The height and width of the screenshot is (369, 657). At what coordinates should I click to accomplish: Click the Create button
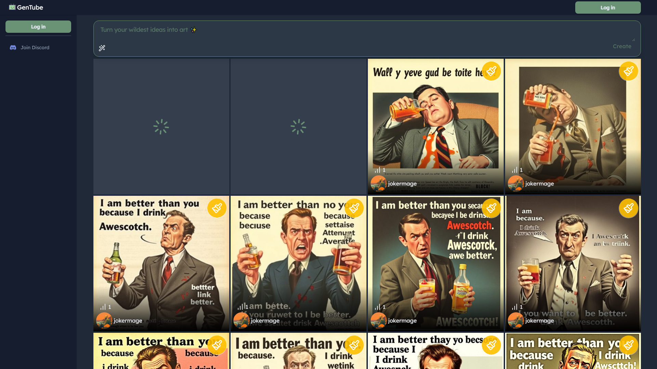click(x=622, y=46)
